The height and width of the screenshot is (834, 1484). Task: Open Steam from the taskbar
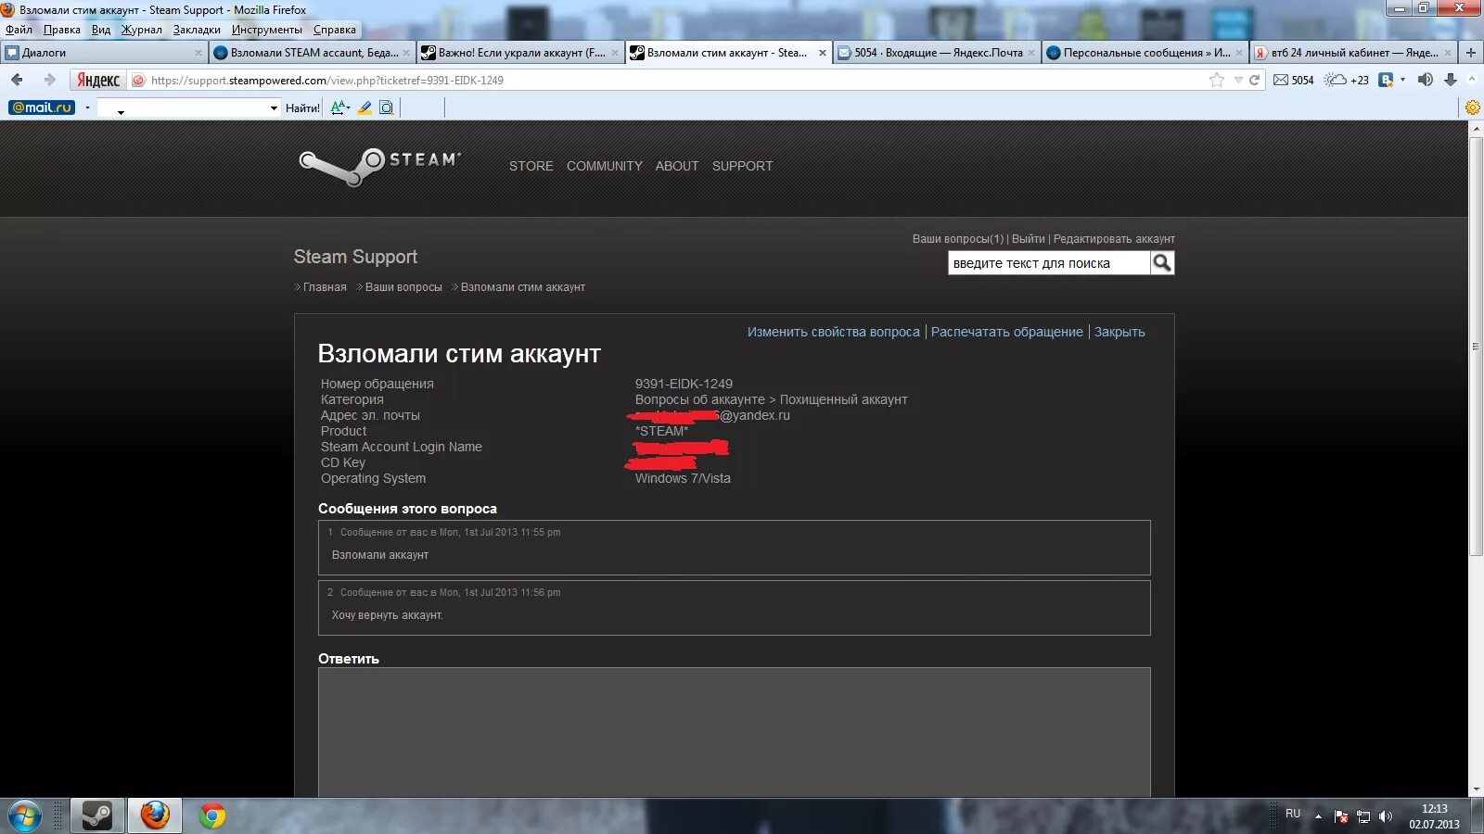click(97, 815)
